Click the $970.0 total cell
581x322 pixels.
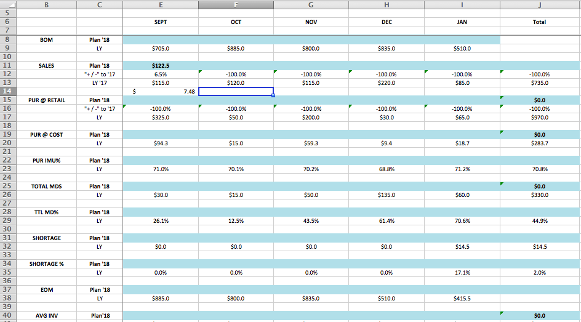[540, 117]
